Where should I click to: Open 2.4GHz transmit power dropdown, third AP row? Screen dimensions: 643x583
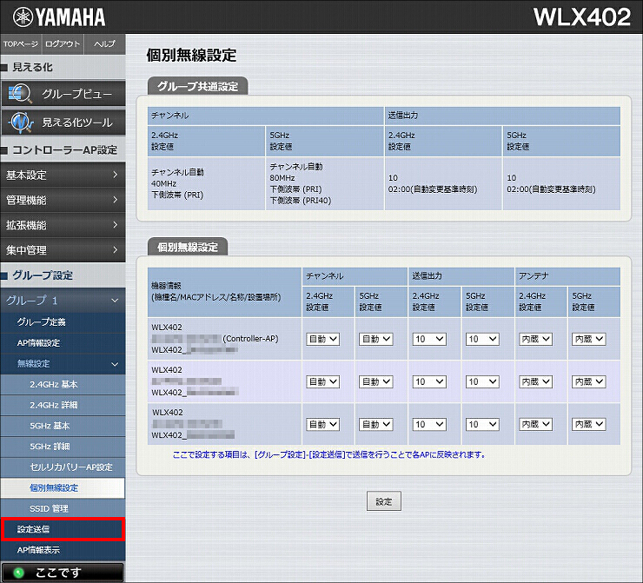pos(429,424)
